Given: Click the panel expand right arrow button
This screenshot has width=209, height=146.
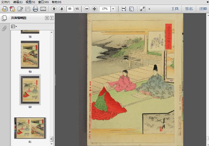Looking at the screenshot, I should [52, 18].
